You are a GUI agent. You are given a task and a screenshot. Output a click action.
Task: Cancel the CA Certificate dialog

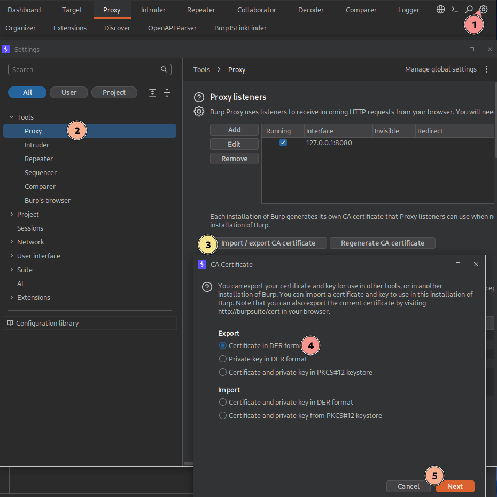coord(408,486)
